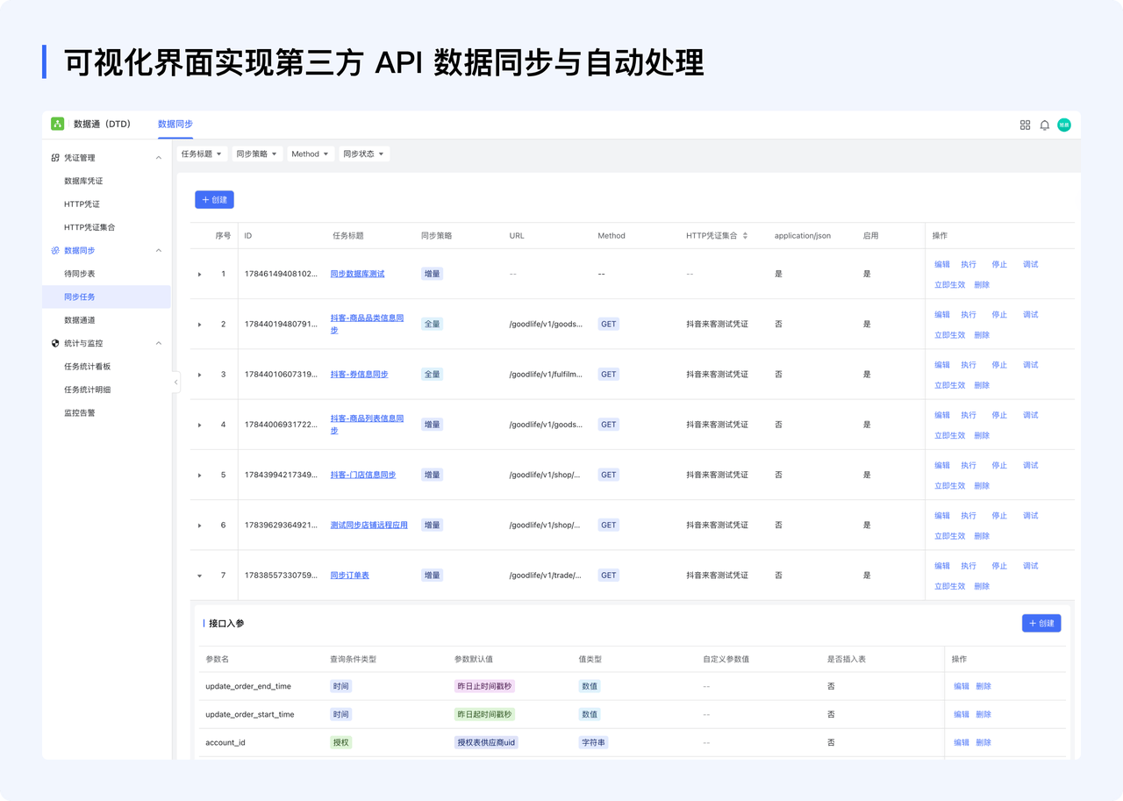Click the 授权 tag for account_id
This screenshot has width=1123, height=801.
pos(340,742)
